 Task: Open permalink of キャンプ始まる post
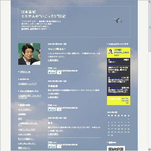(x=52, y=70)
